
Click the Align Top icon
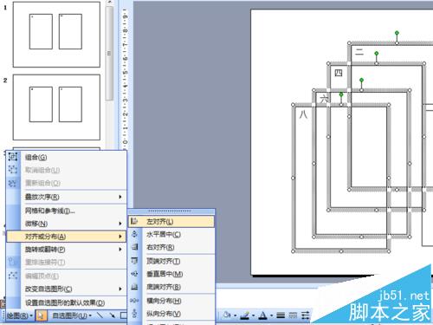tap(134, 261)
